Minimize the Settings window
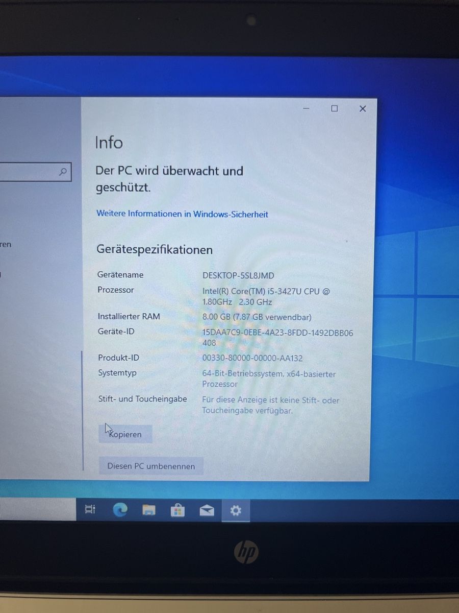This screenshot has width=459, height=613. [x=307, y=108]
